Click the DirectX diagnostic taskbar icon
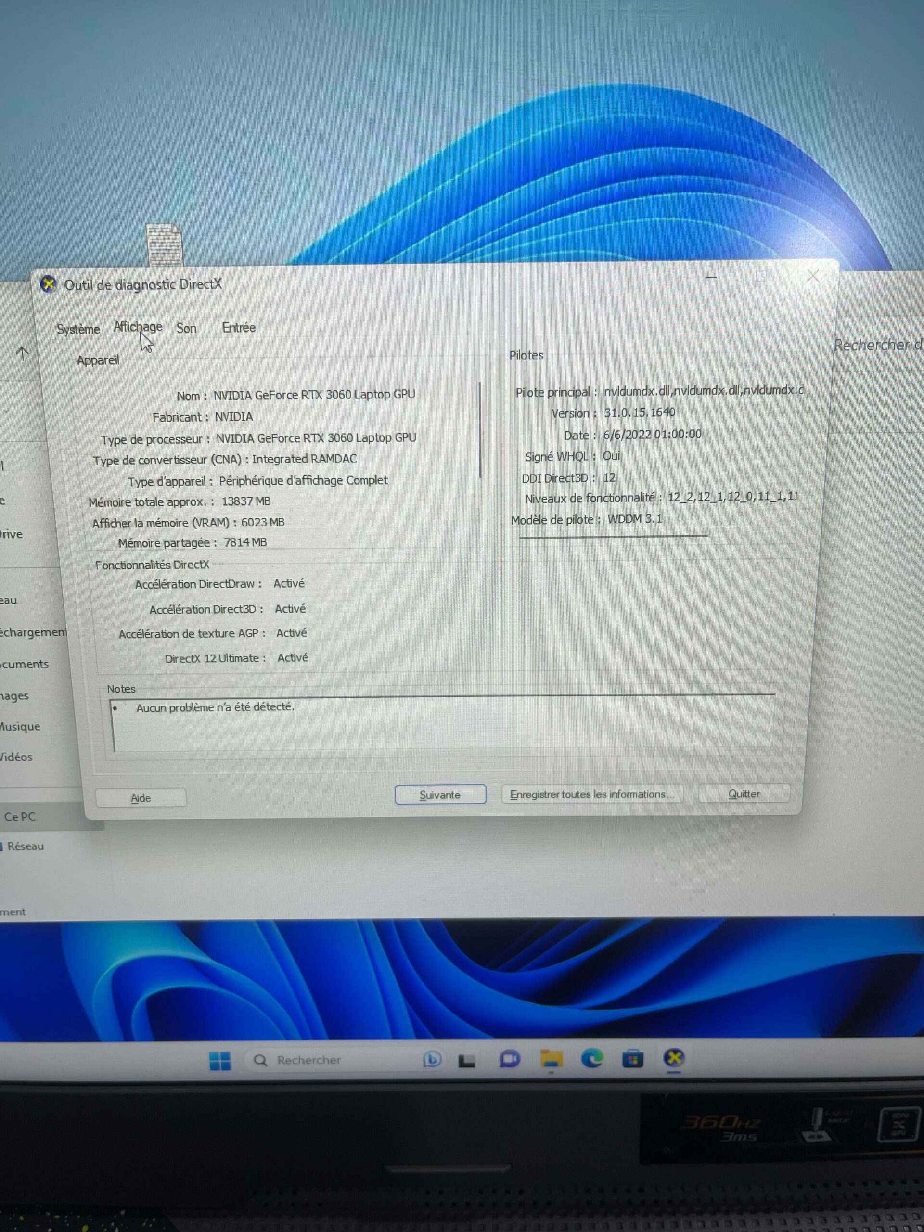 pos(674,1058)
